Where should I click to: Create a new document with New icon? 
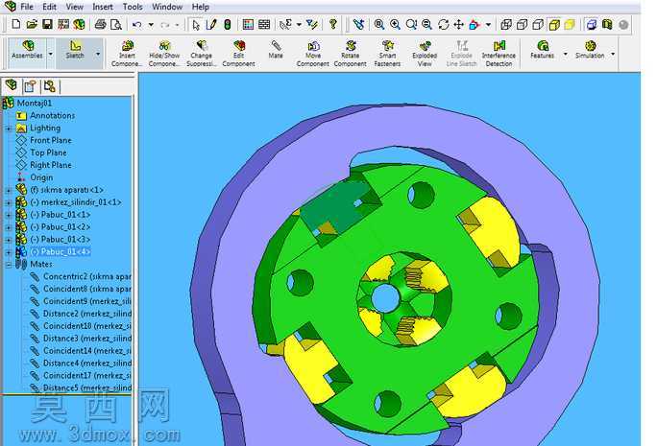(16, 24)
